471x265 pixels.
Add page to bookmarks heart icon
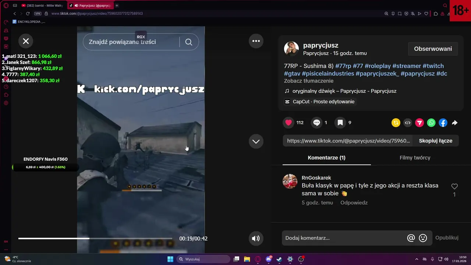[426, 14]
